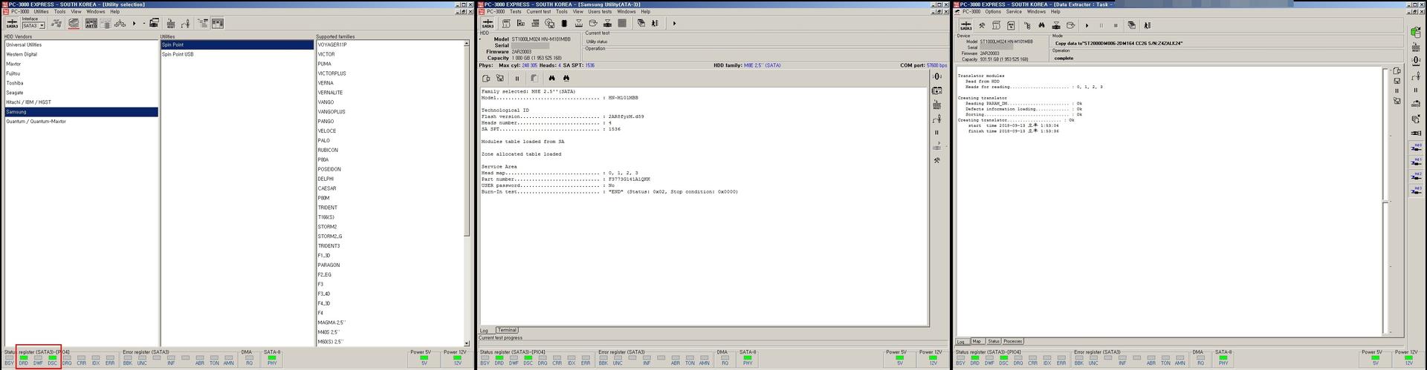Screen dimensions: 1427x370
Task: Click the play arrow in Samsung Utility toolbar
Action: [674, 23]
